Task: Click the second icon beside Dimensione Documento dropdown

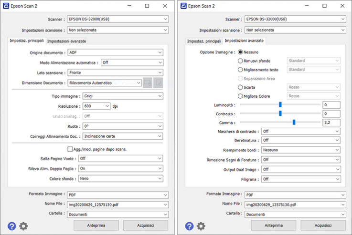Action: click(158, 83)
